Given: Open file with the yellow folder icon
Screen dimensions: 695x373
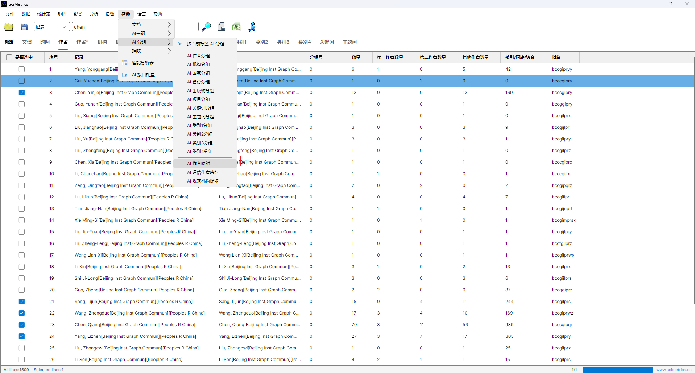Looking at the screenshot, I should tap(9, 27).
